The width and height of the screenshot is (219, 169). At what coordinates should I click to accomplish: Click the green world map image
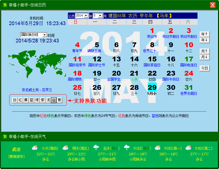[37, 64]
